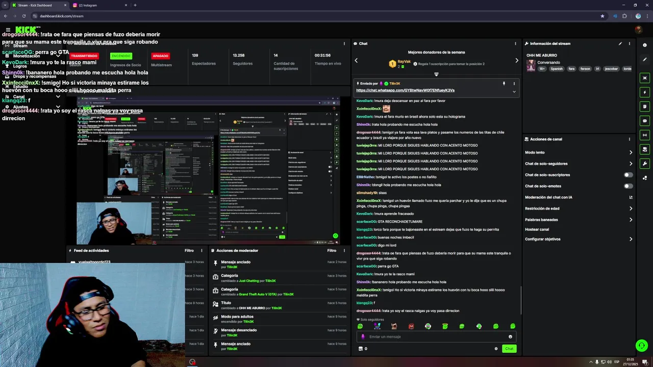
Task: Open three-dot menu of Acciones de canal
Action: 630,139
